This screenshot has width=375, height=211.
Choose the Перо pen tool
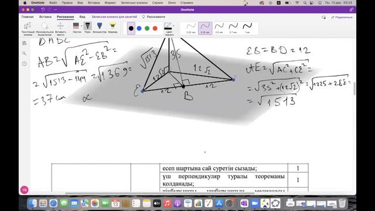(87, 28)
